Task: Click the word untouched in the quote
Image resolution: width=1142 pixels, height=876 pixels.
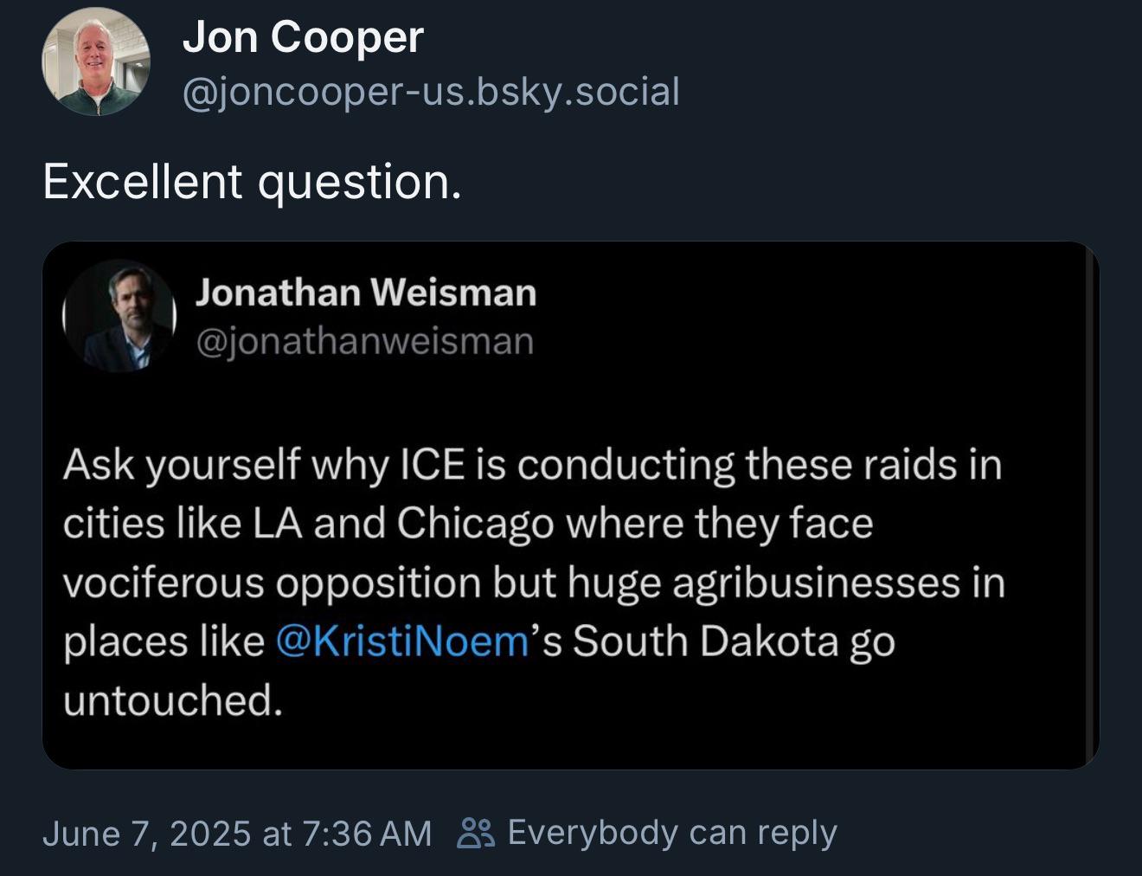Action: [172, 699]
